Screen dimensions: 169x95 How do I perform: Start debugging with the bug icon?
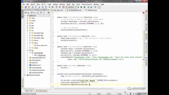(81, 7)
